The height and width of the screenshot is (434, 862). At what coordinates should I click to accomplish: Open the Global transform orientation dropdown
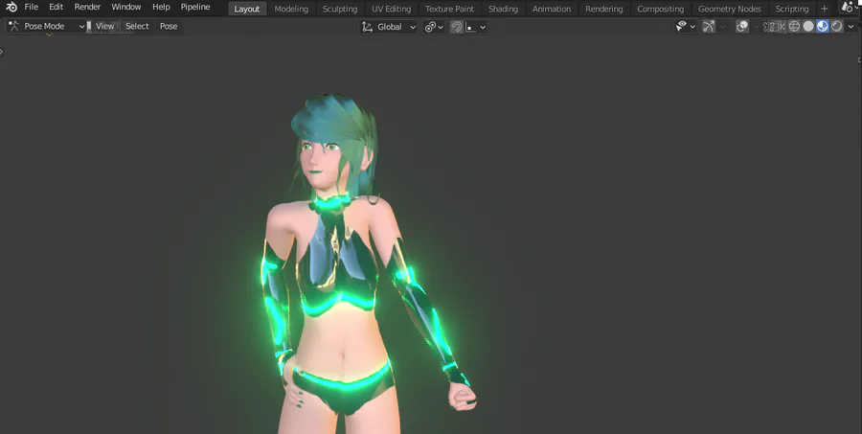click(x=389, y=27)
